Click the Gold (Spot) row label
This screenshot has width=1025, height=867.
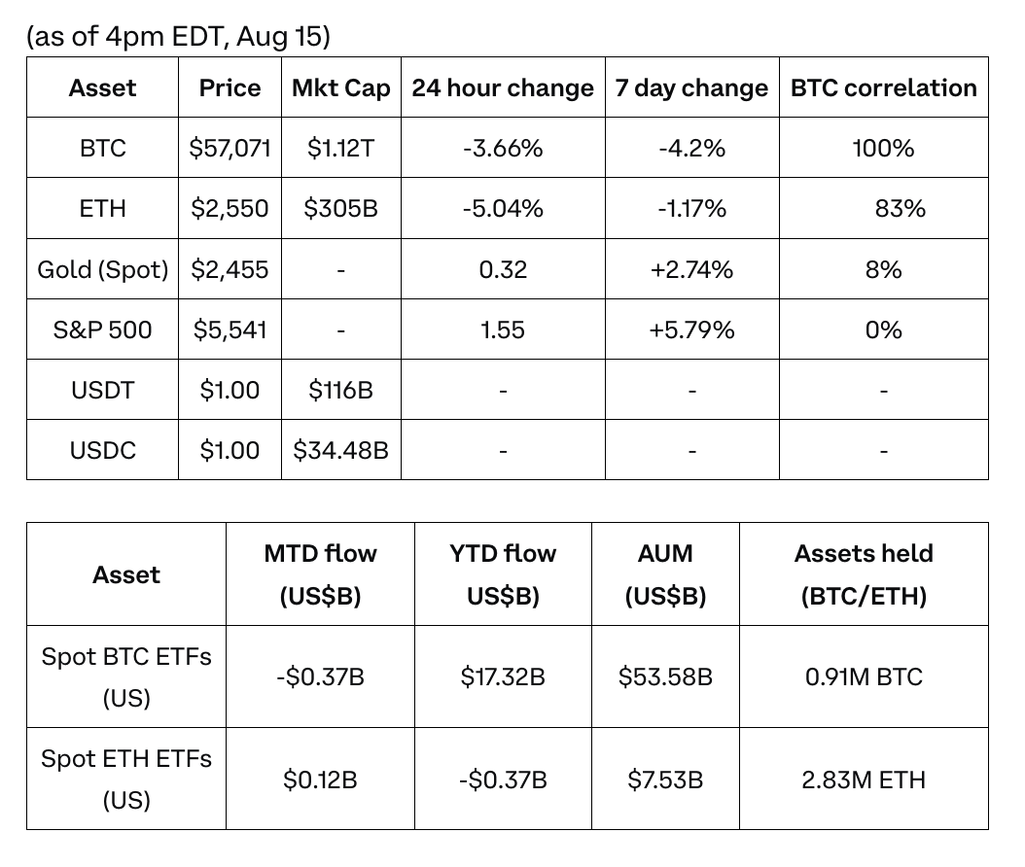(x=103, y=269)
